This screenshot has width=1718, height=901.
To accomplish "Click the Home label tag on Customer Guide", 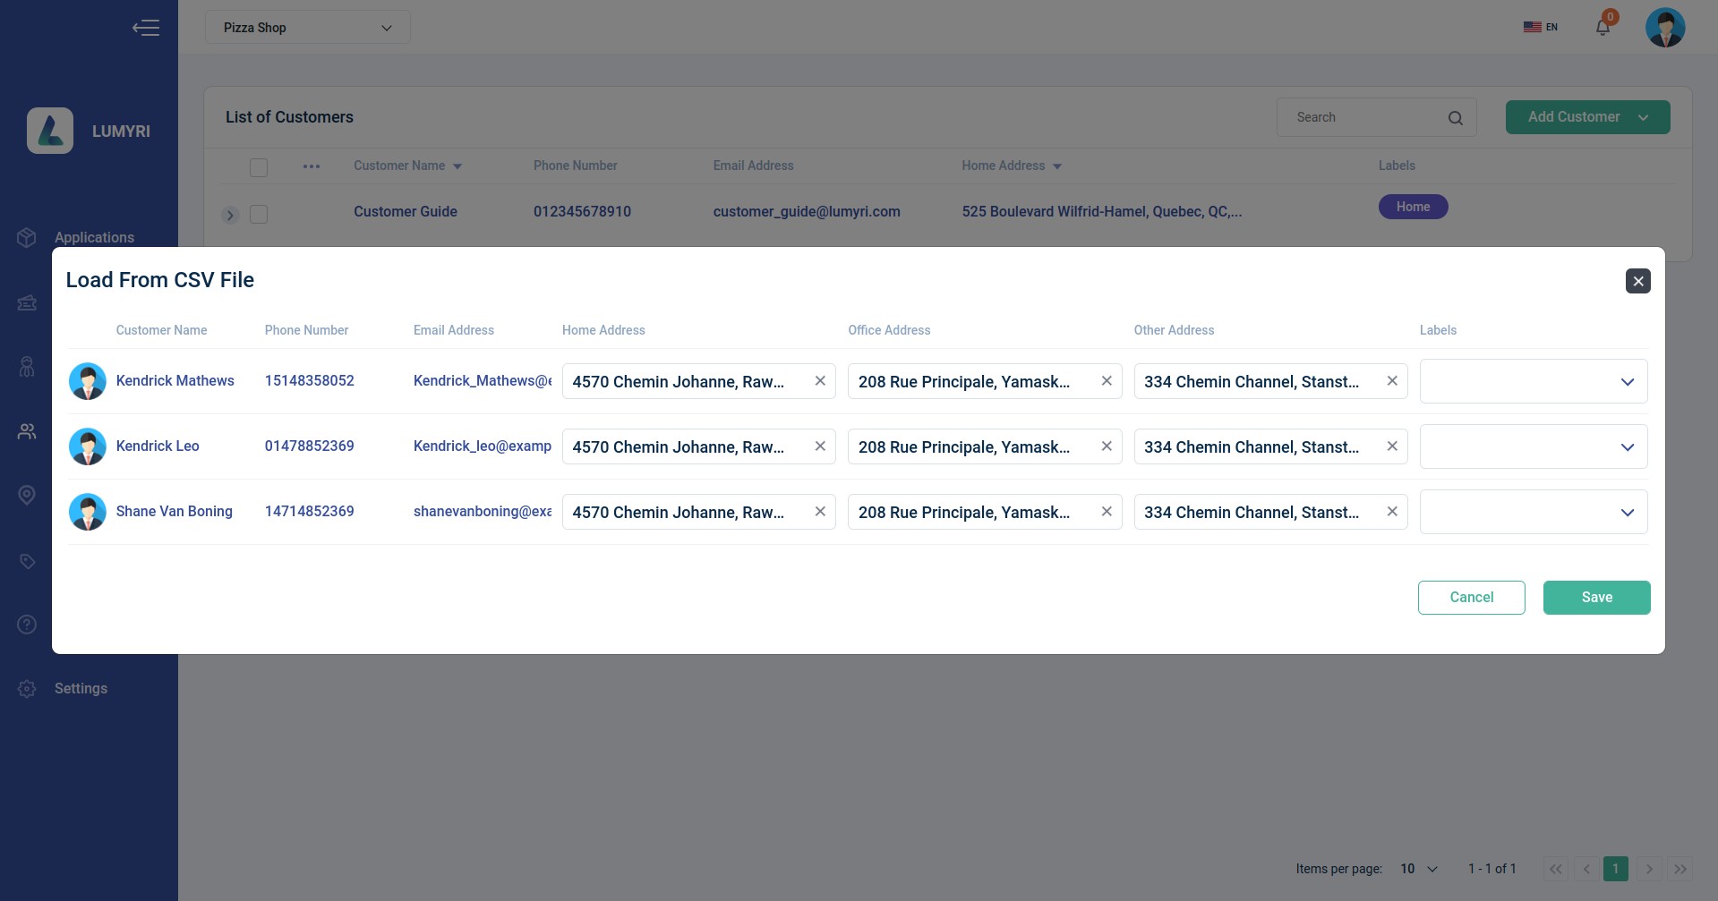I will click(x=1414, y=207).
